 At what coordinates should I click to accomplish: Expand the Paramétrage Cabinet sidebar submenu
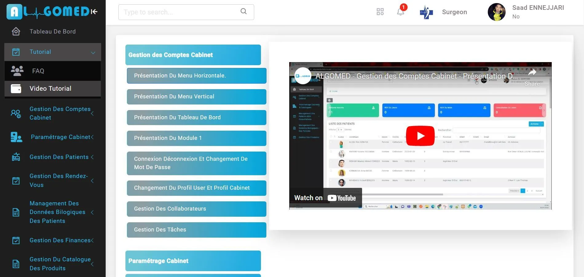[92, 137]
